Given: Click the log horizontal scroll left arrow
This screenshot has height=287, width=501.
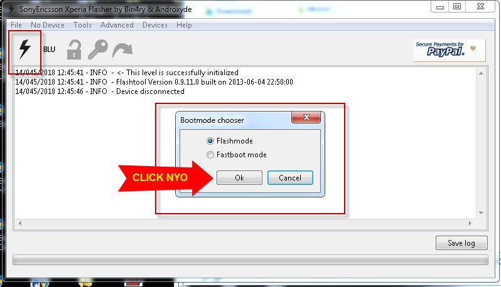Looking at the screenshot, I should click(x=20, y=223).
